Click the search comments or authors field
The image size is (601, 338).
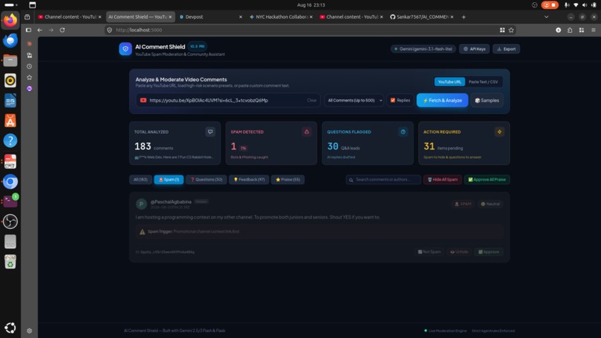(383, 180)
